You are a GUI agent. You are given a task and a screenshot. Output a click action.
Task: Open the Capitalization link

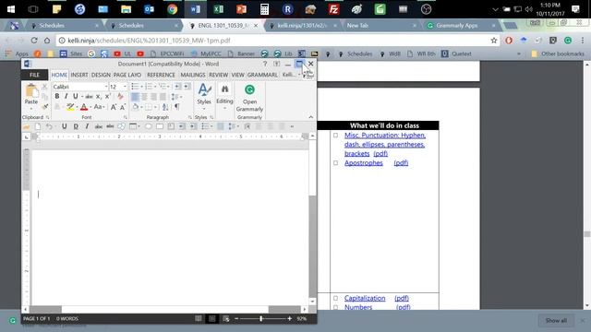click(365, 298)
